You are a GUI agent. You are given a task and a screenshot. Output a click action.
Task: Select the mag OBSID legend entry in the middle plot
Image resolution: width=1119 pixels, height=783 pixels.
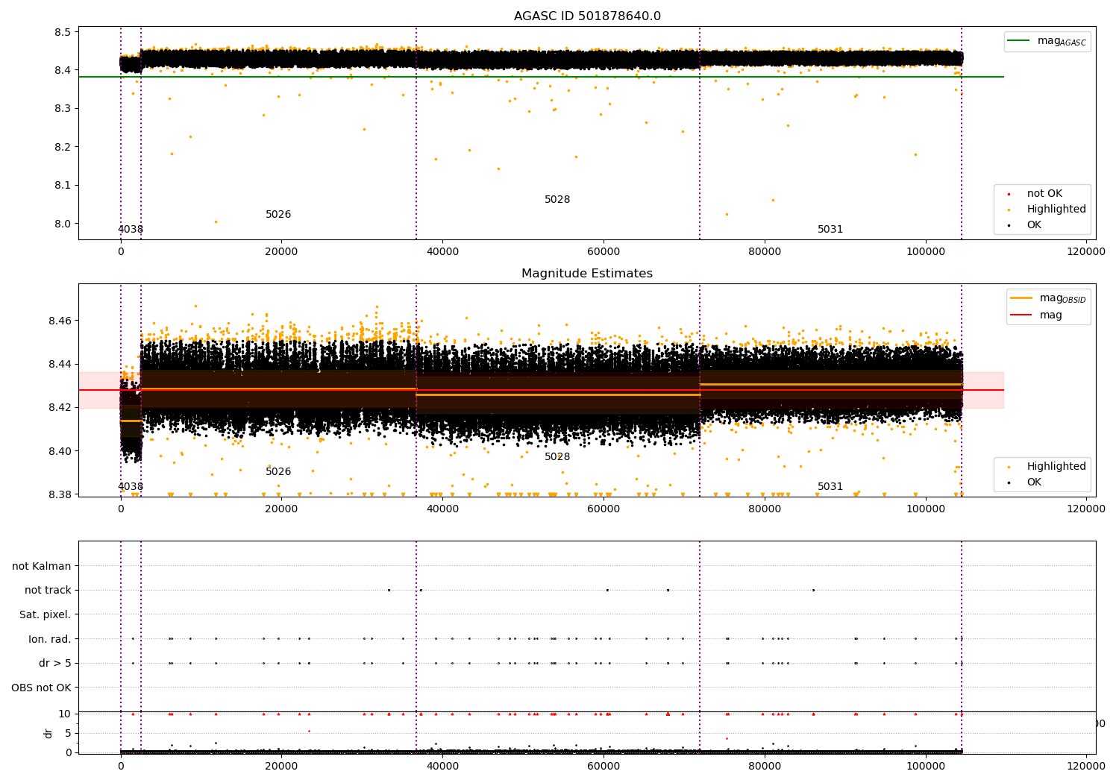point(1048,298)
